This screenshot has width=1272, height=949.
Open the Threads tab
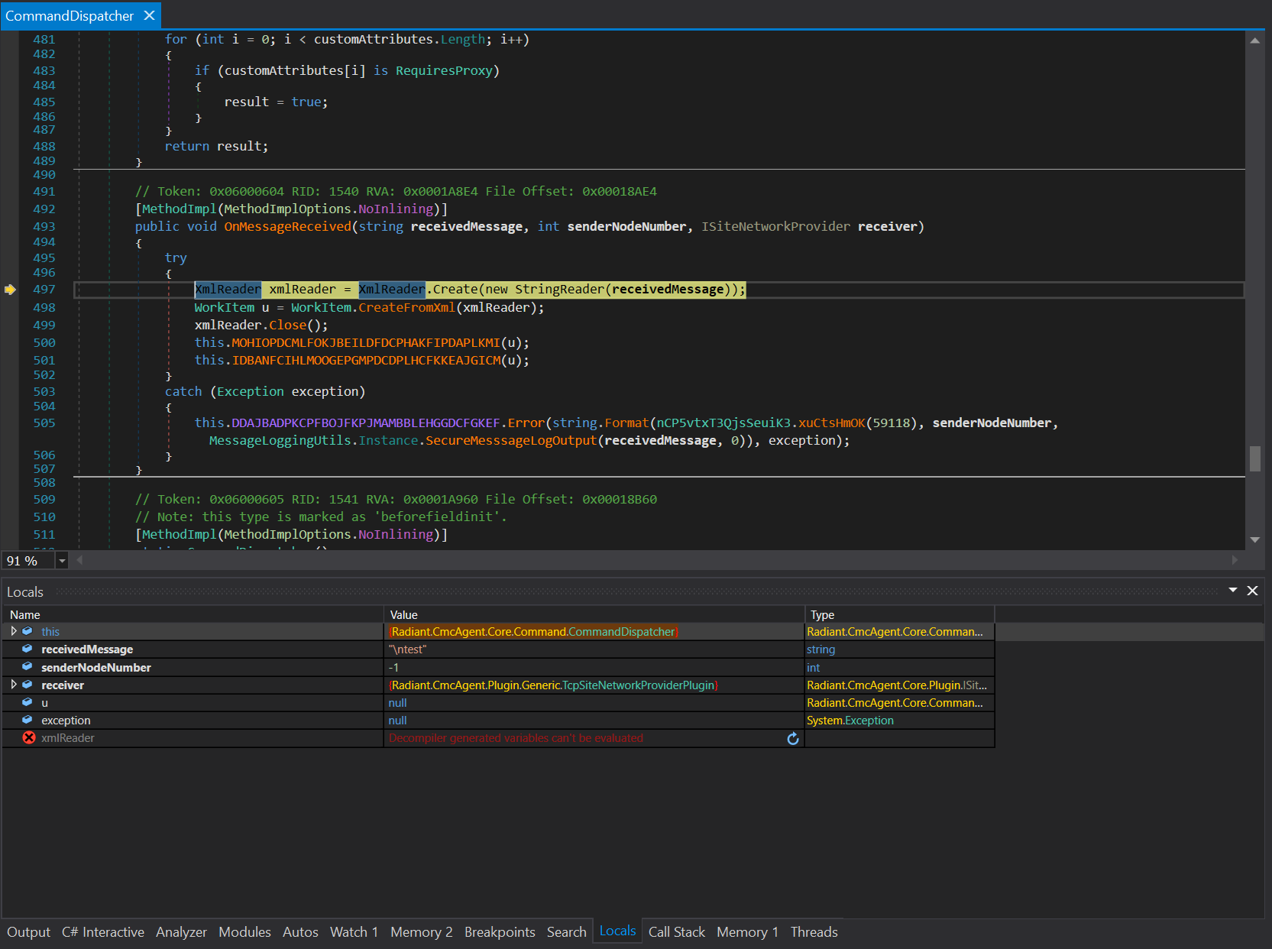pyautogui.click(x=814, y=932)
